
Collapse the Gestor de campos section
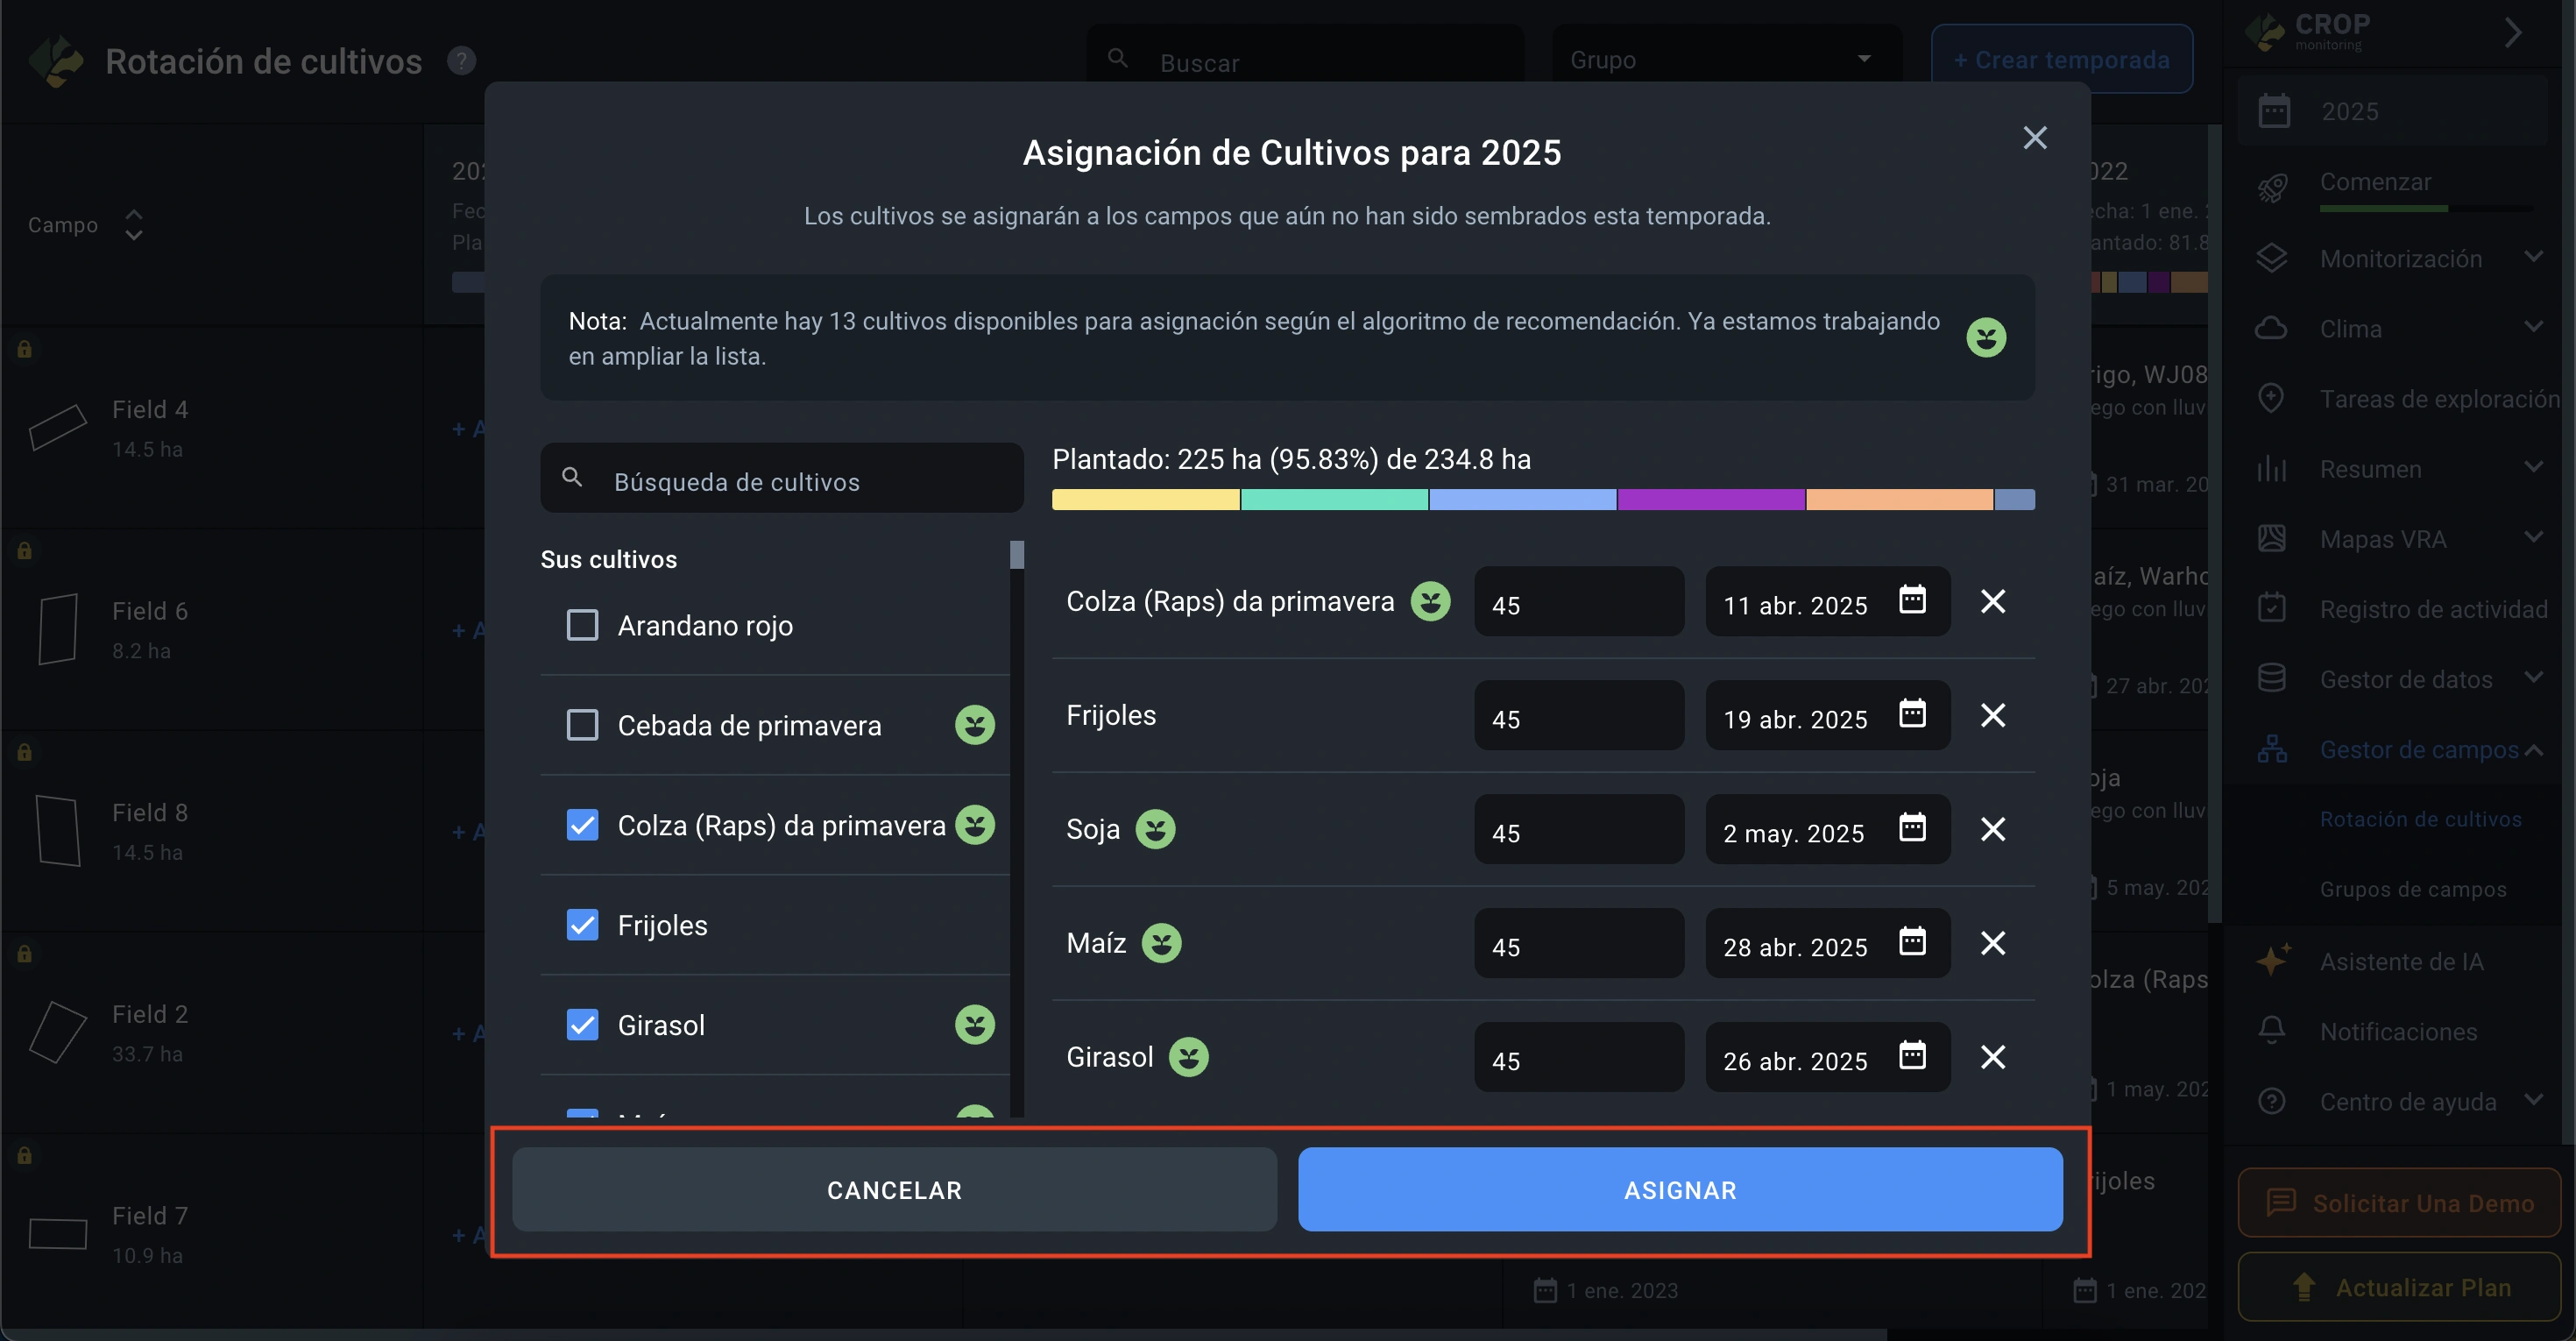click(2532, 750)
